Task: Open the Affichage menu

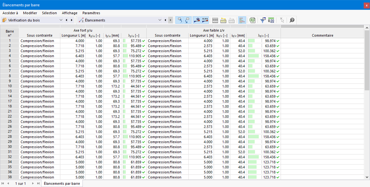Action: pos(70,13)
